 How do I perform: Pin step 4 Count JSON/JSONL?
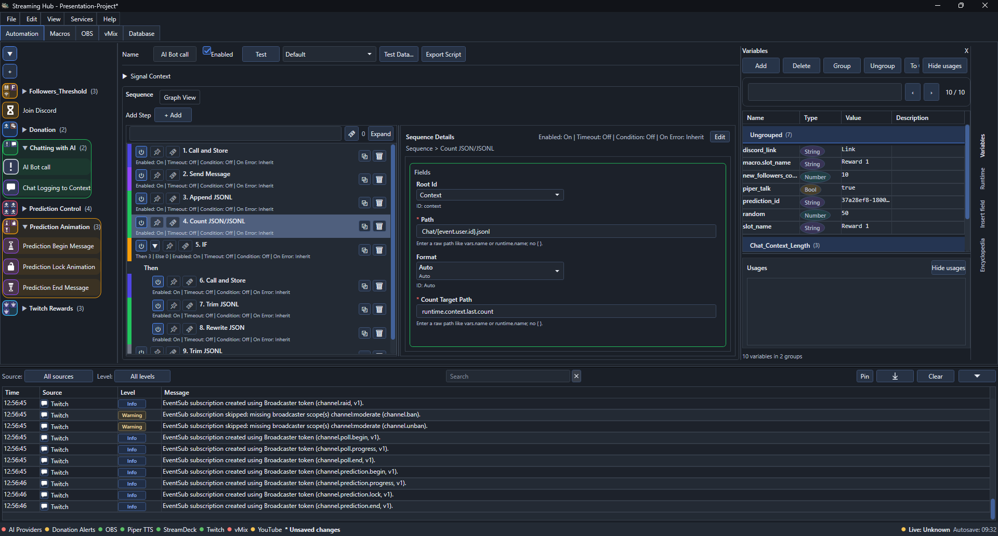pos(157,222)
